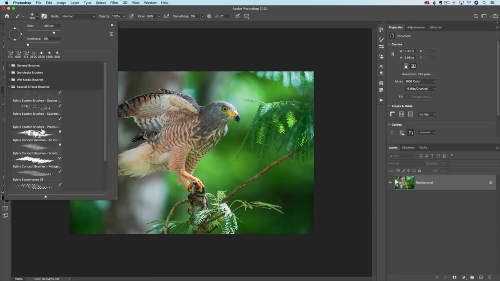
Task: Switch to the Libraries tab
Action: pos(435,27)
